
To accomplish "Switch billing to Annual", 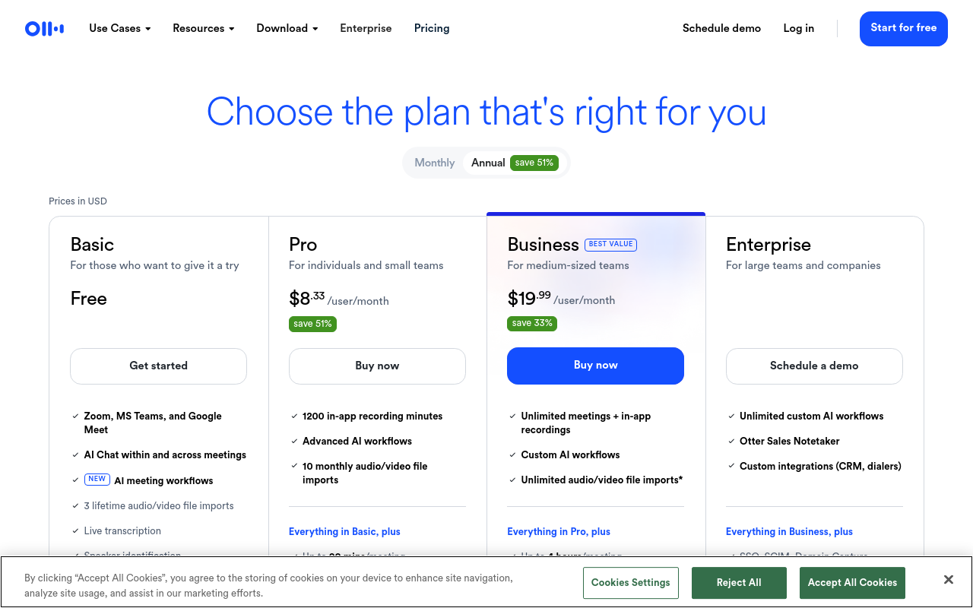I will (x=487, y=162).
